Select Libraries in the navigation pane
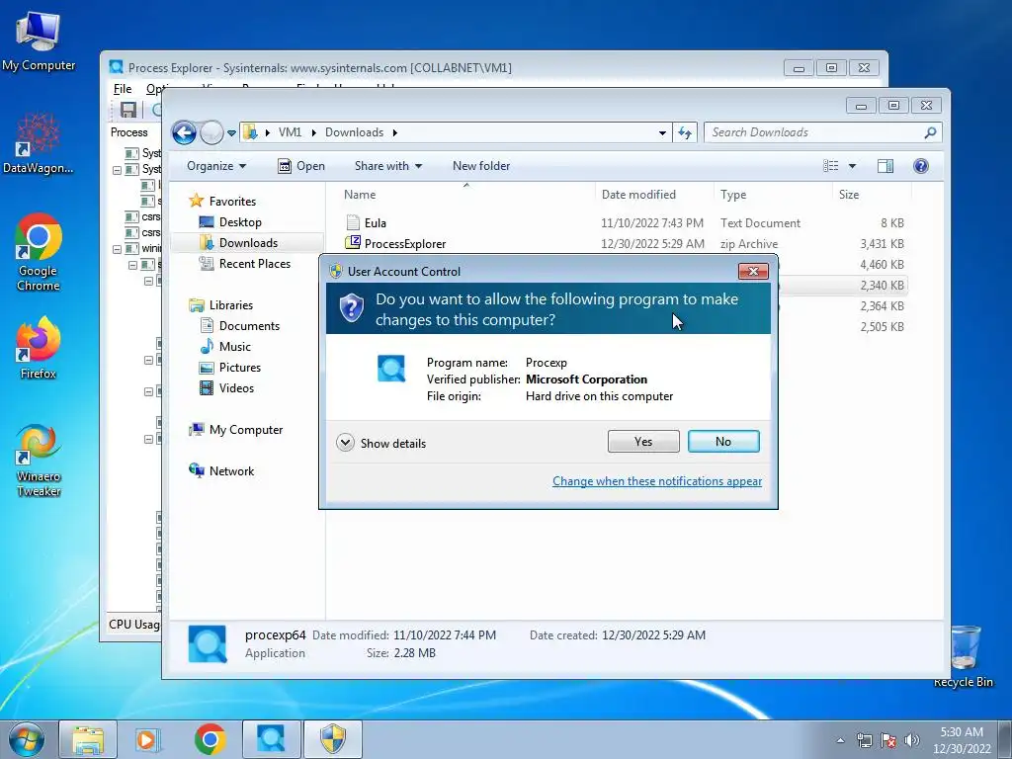 tap(230, 305)
